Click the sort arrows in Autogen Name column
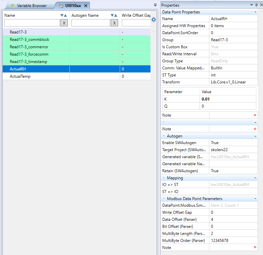263x255 pixels. click(114, 15)
